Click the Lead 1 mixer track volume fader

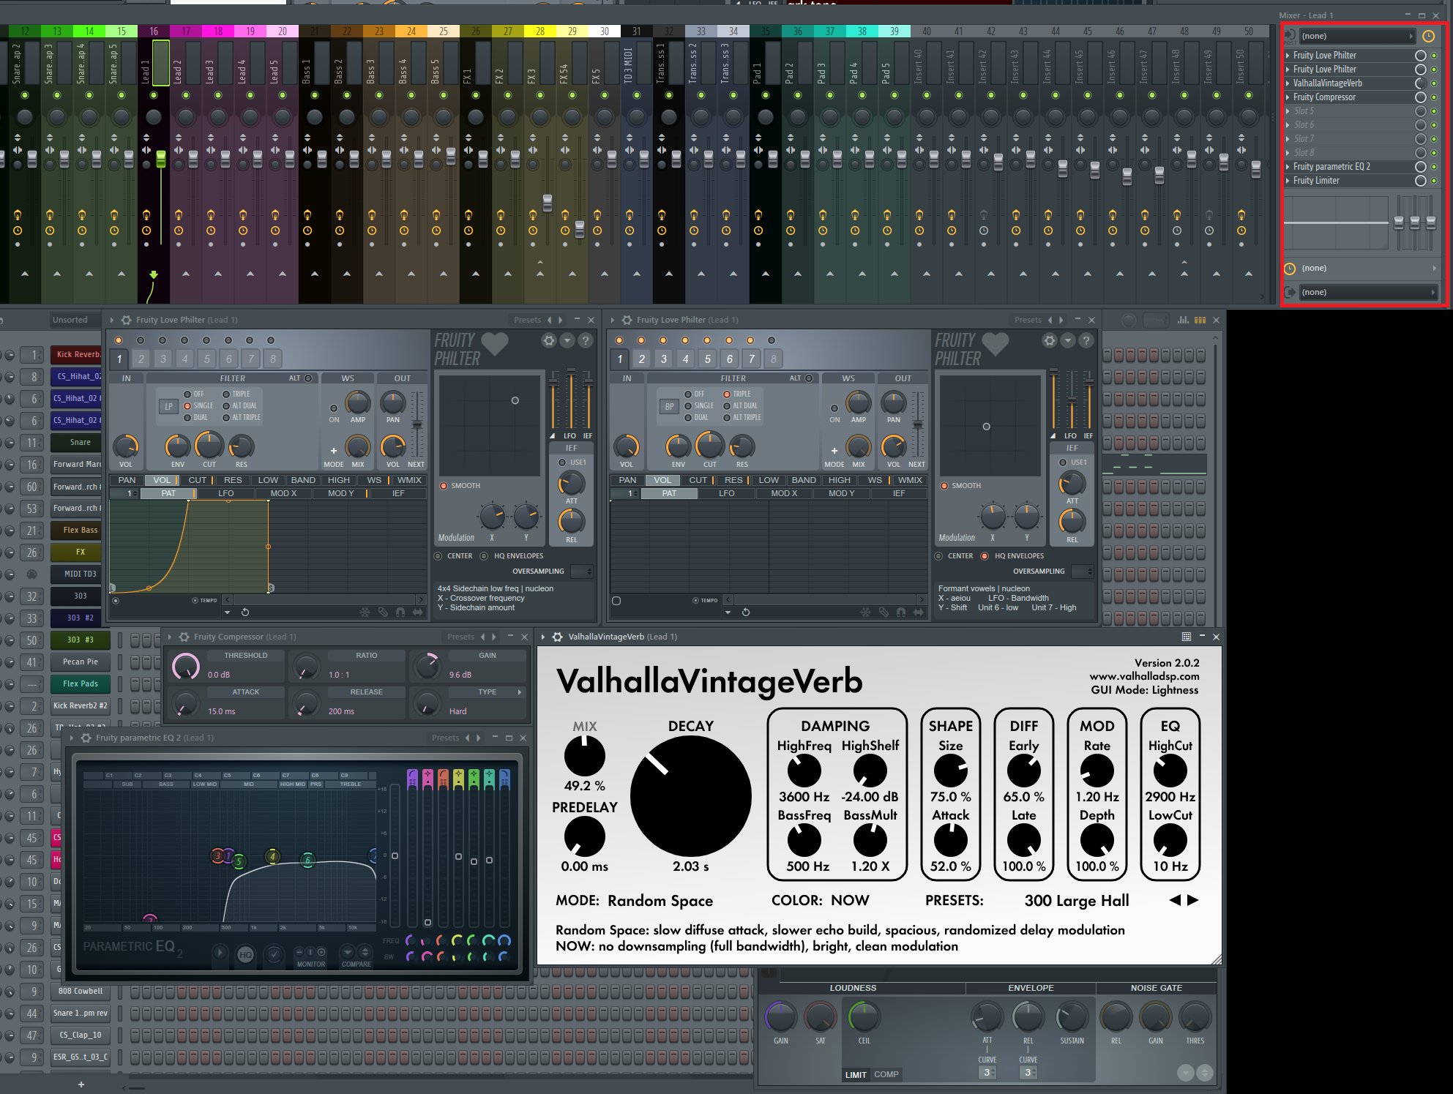(161, 160)
